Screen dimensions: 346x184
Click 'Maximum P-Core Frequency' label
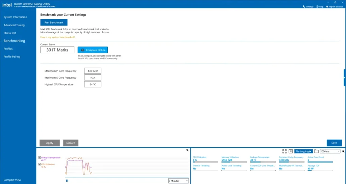click(x=60, y=71)
